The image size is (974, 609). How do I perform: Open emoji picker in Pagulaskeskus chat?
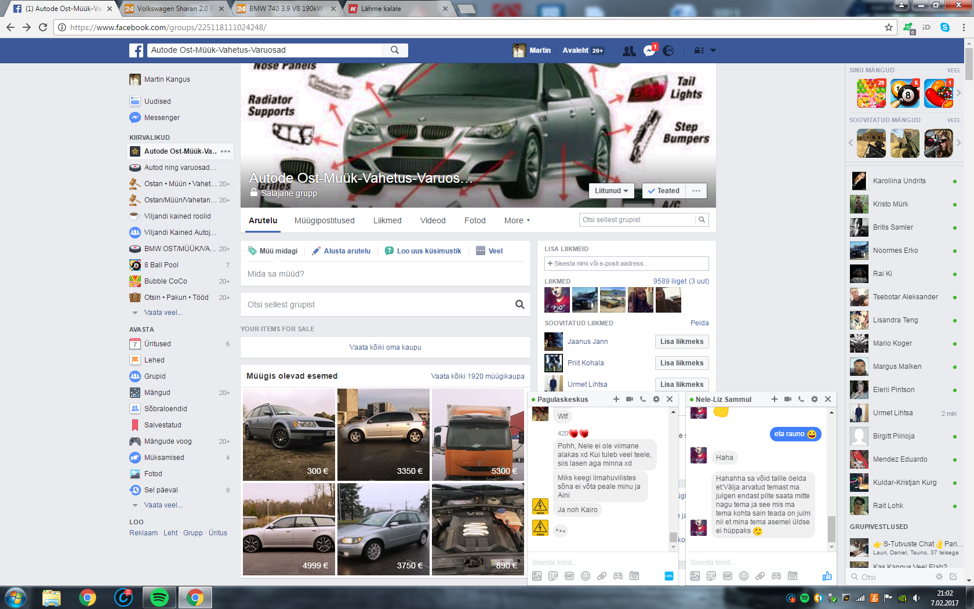(586, 576)
